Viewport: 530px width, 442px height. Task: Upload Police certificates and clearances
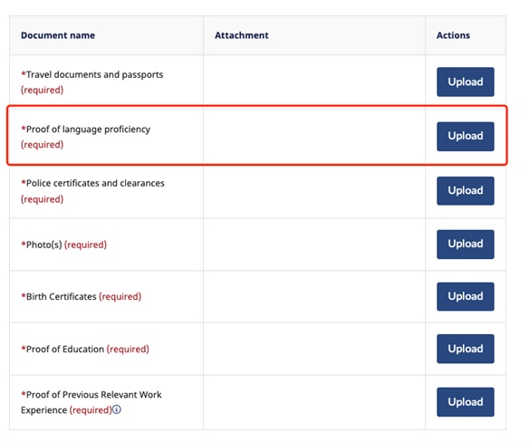point(465,190)
